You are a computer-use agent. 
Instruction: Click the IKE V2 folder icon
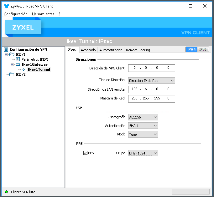coord(12,74)
